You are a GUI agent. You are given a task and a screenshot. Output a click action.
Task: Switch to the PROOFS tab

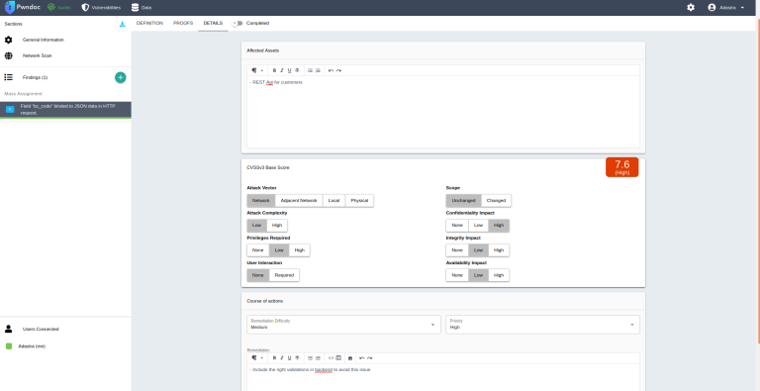(x=183, y=24)
